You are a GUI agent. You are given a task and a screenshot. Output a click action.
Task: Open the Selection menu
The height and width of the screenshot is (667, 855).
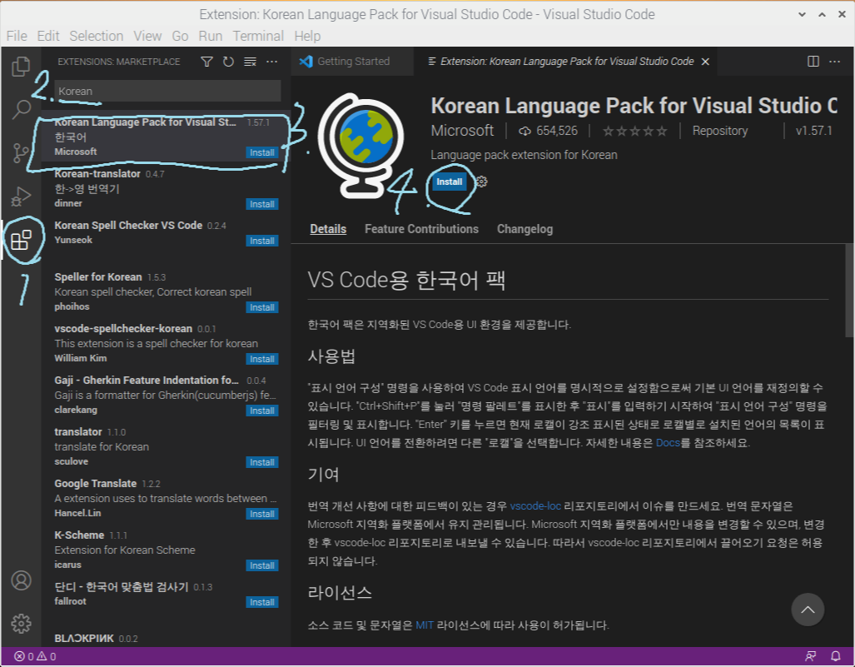point(96,36)
